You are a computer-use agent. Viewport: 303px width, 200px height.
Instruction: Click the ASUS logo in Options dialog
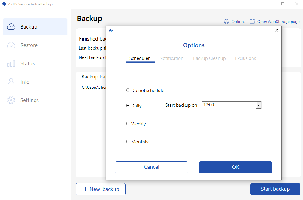(111, 30)
